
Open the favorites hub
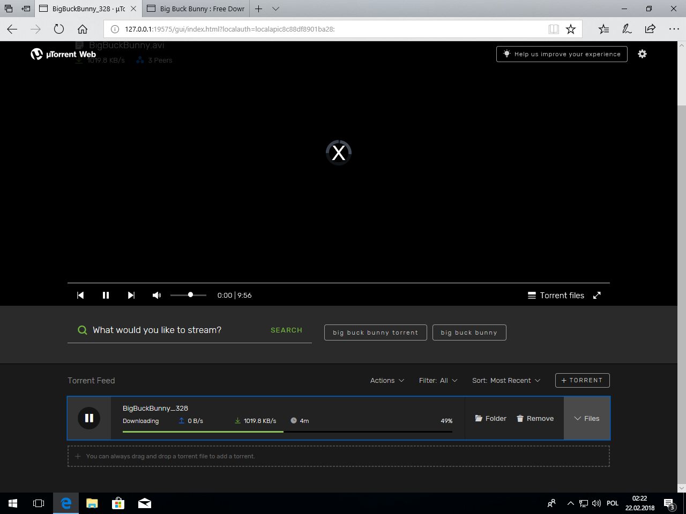click(x=603, y=29)
